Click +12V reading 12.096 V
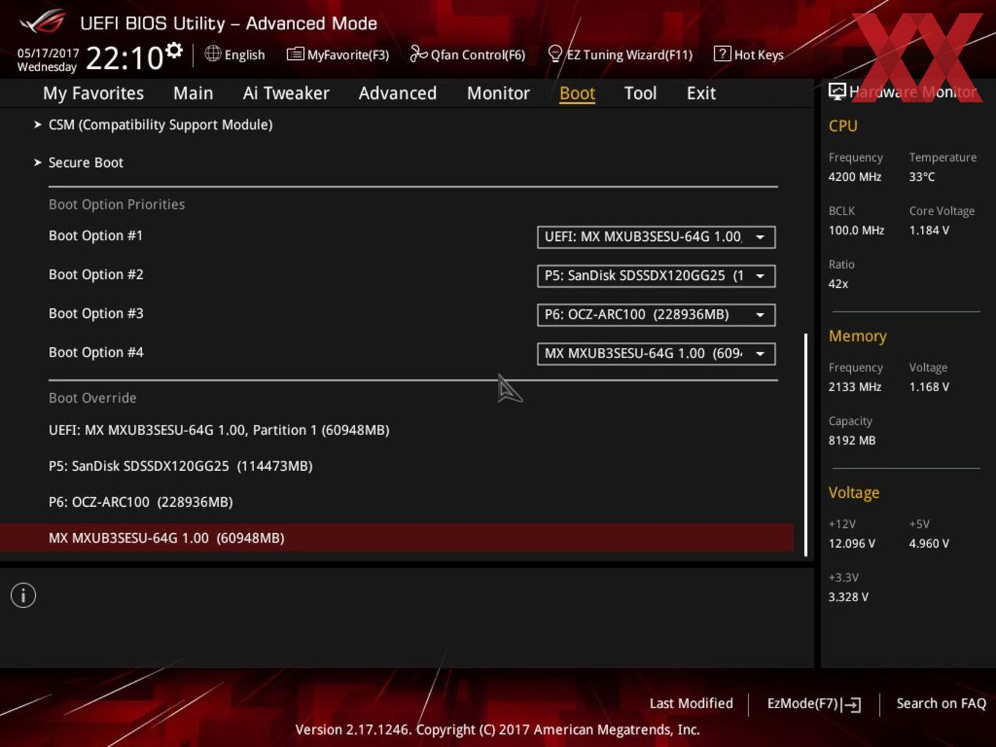The image size is (996, 747). 852,543
